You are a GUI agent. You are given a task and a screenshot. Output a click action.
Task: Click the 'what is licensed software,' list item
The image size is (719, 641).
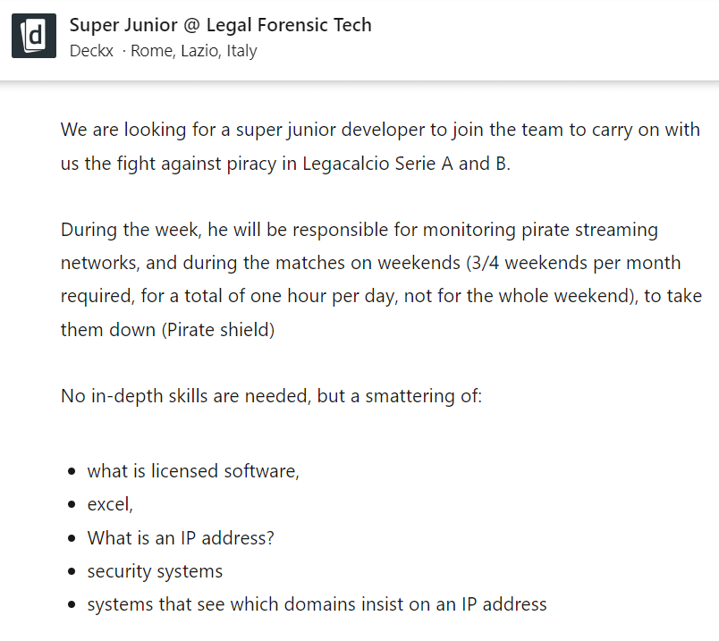tap(193, 471)
